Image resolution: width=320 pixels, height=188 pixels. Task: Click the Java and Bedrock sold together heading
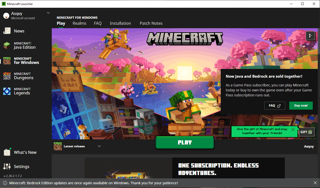tap(264, 76)
